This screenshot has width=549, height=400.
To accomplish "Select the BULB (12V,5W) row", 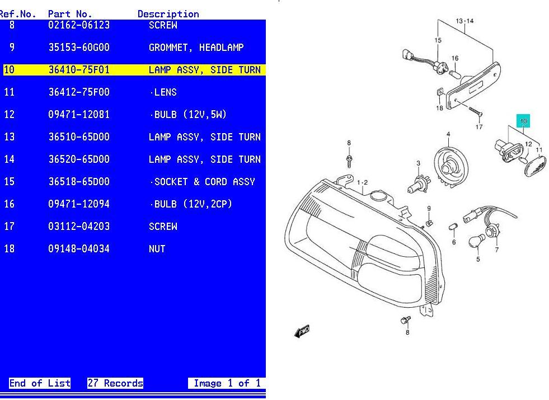I will pyautogui.click(x=133, y=115).
